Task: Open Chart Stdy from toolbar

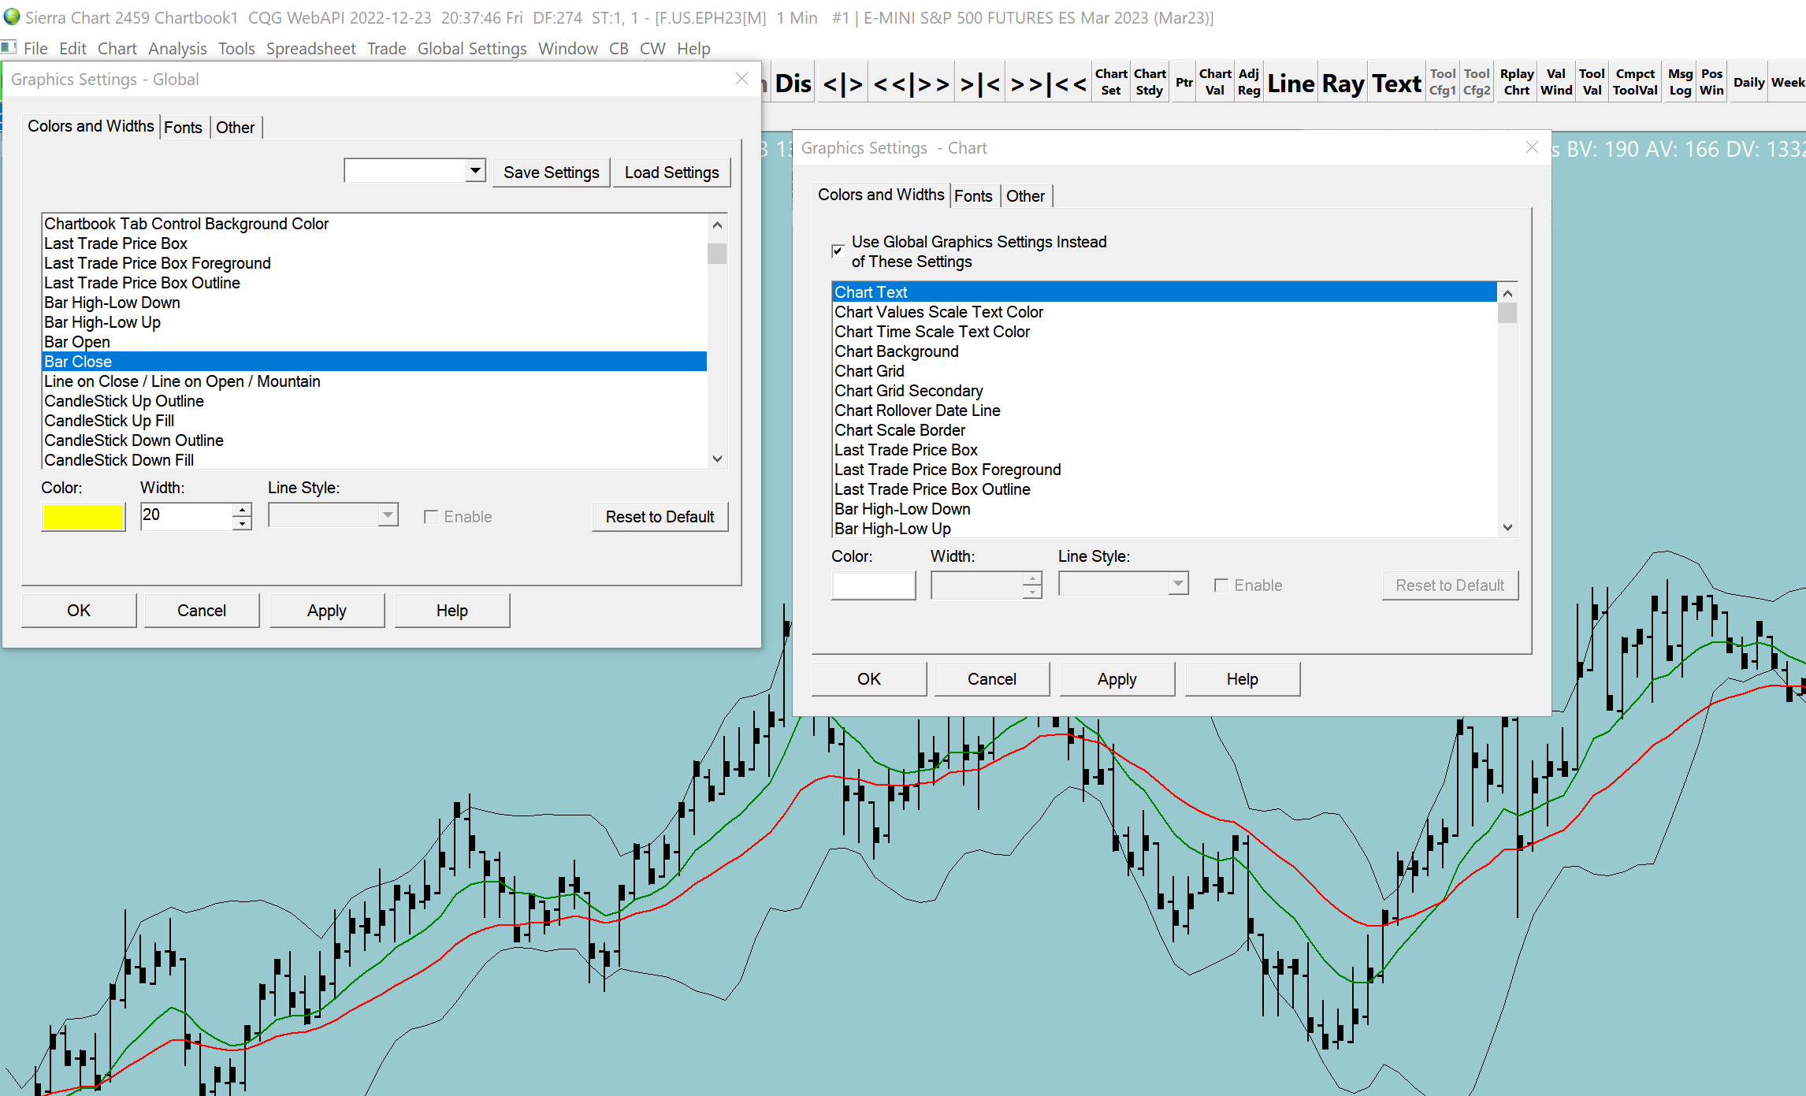Action: [x=1150, y=82]
